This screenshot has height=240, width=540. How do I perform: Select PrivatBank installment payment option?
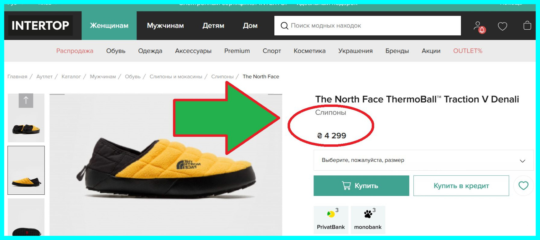331,219
